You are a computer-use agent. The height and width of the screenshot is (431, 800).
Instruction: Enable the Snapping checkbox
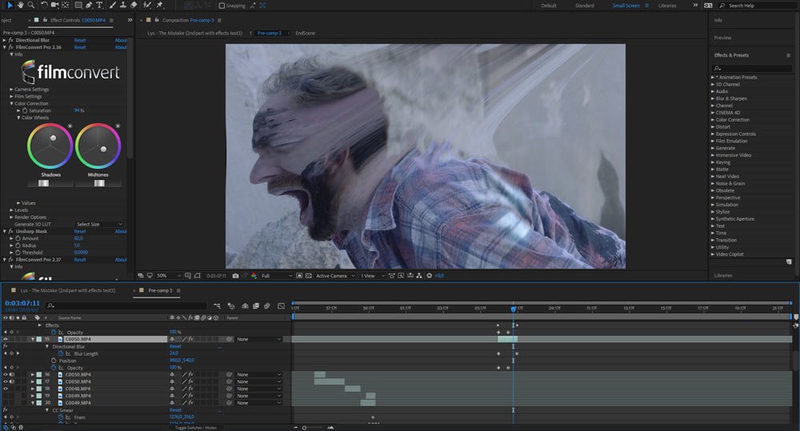tap(221, 6)
